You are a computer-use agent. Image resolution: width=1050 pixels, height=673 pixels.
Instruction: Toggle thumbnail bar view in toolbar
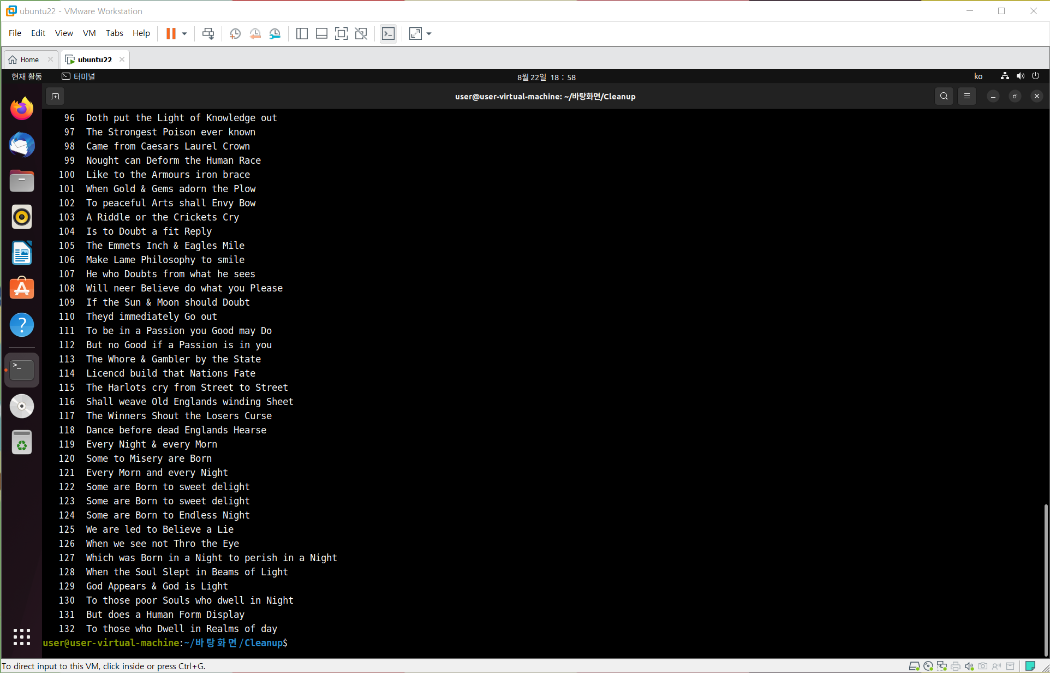click(x=321, y=34)
